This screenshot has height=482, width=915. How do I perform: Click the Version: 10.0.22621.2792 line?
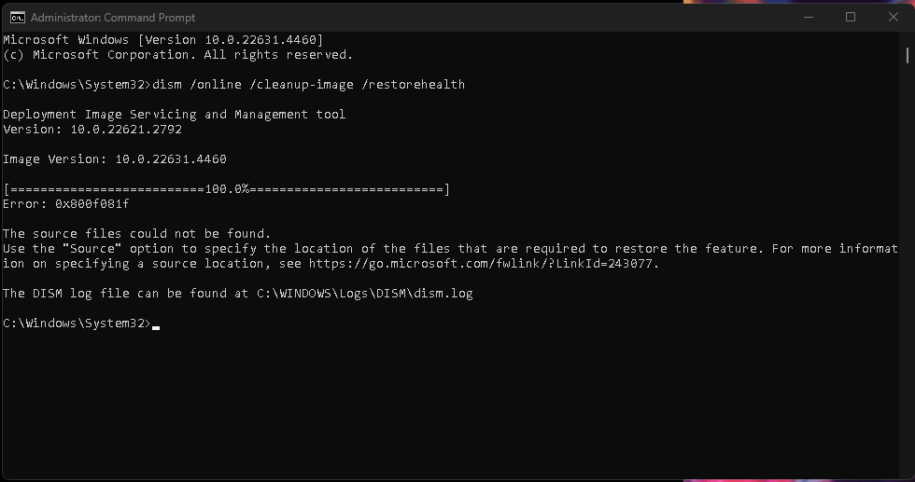pos(92,130)
